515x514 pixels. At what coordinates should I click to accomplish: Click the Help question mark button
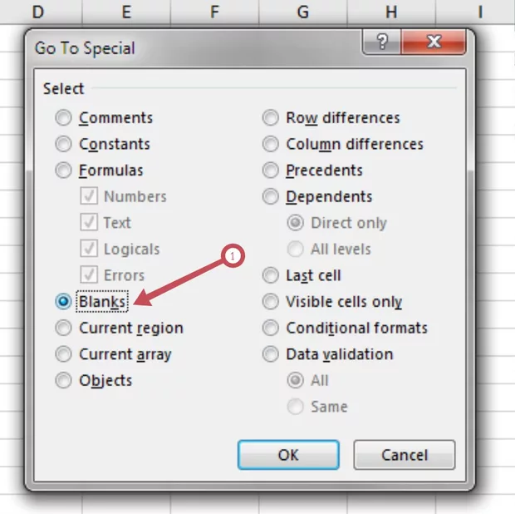click(x=383, y=43)
